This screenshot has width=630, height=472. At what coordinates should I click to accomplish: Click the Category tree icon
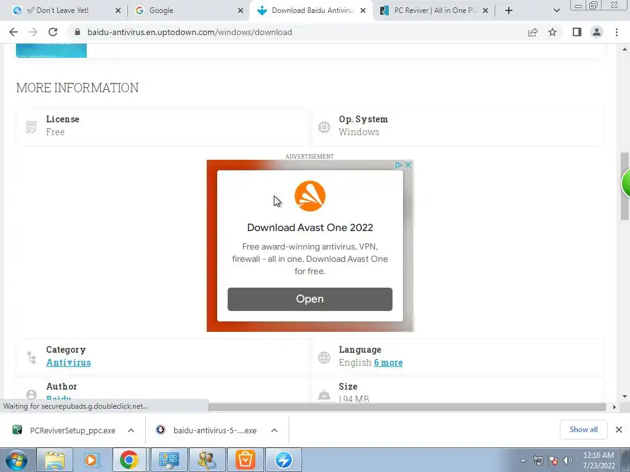pos(31,357)
